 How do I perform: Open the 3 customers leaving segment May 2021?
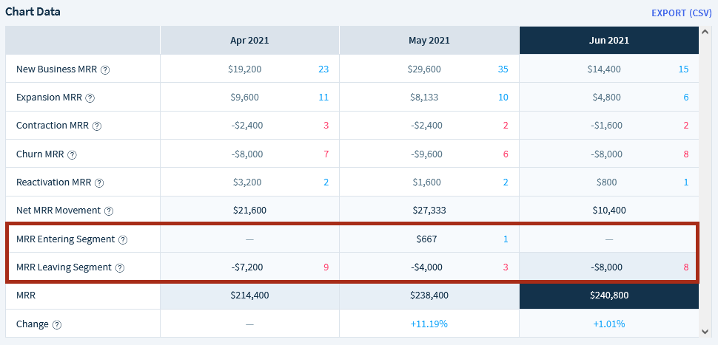(x=506, y=267)
